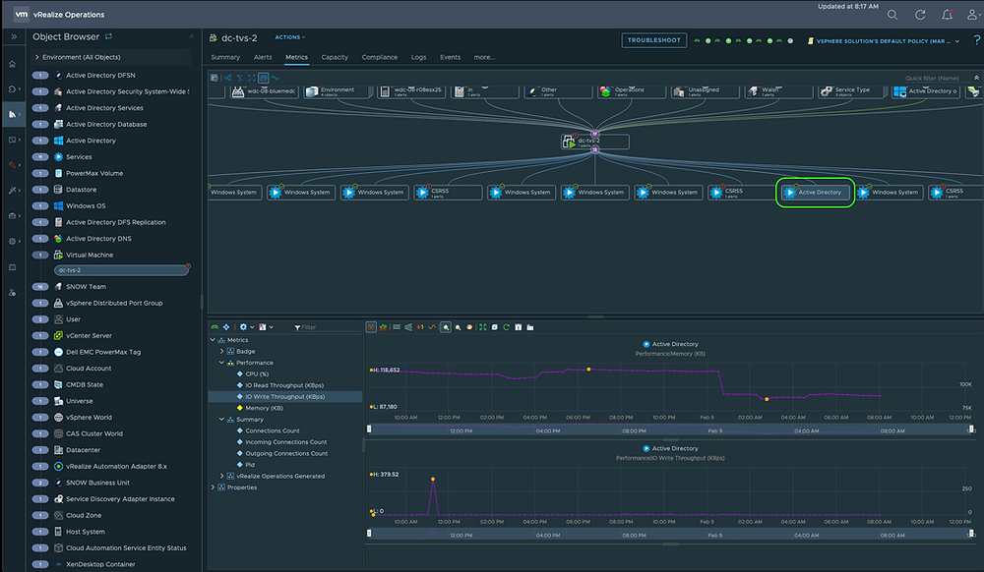The width and height of the screenshot is (984, 572).
Task: Click the fit-to-view icon in topology toolbar
Action: point(252,79)
